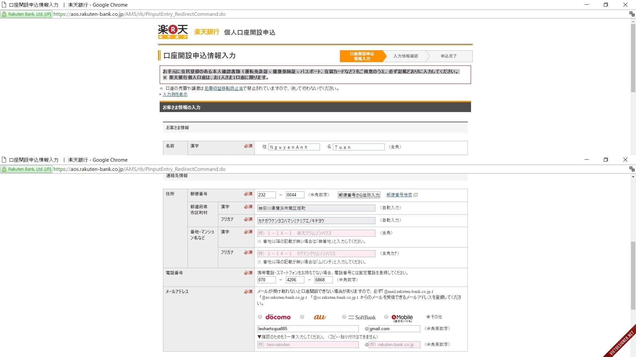Click the Rakuten Bank secure lock badge in lower window

[x=26, y=169]
